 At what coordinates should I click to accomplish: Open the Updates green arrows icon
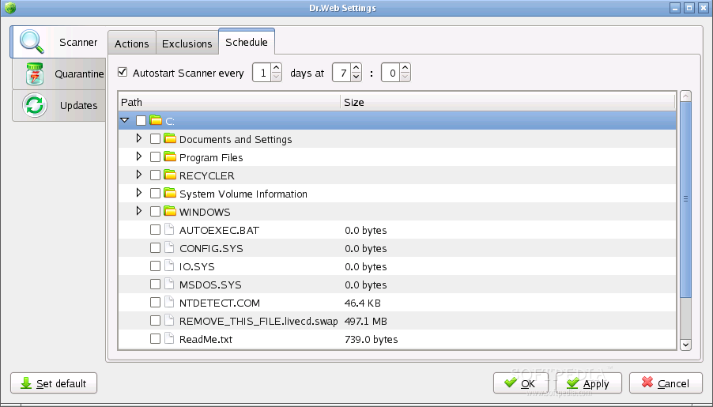[35, 105]
